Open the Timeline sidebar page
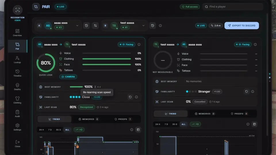This screenshot has width=276, height=155. point(17,73)
